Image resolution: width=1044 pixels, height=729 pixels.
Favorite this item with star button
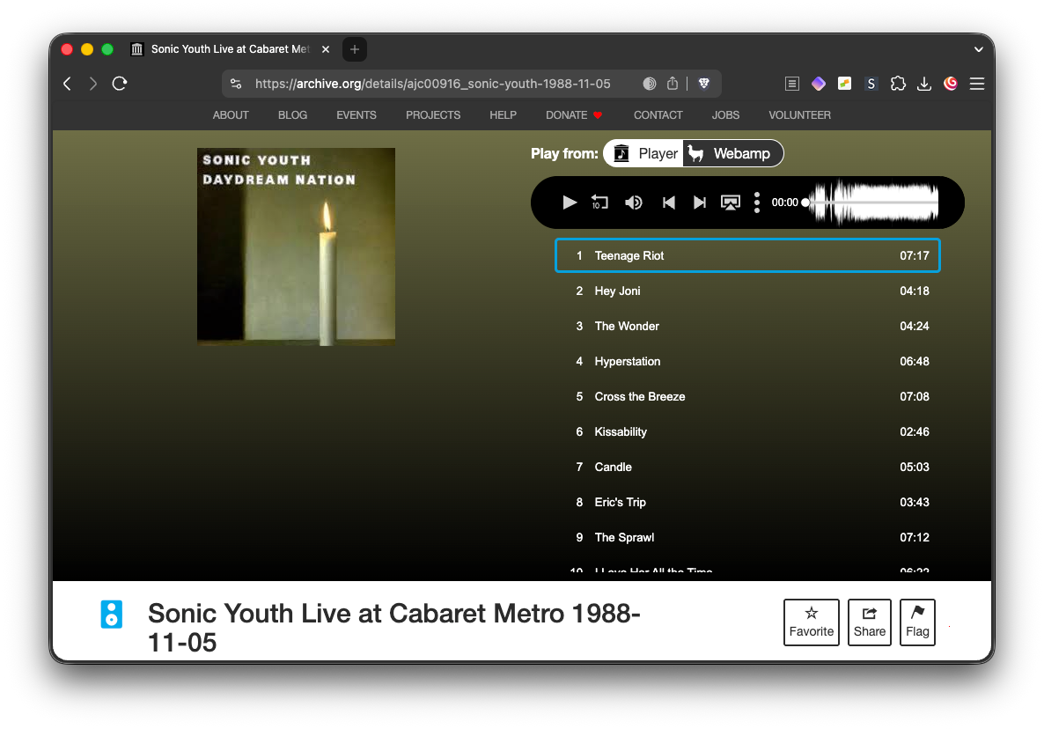tap(811, 622)
